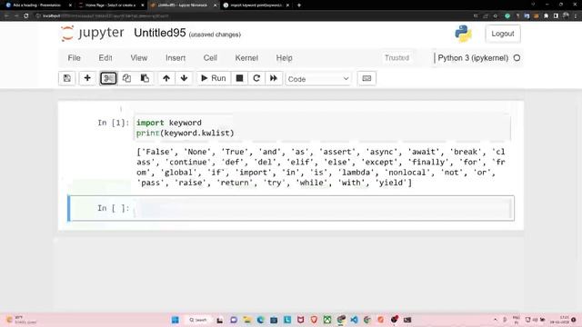Image resolution: width=582 pixels, height=327 pixels.
Task: Open a new browser tab
Action: (x=299, y=5)
